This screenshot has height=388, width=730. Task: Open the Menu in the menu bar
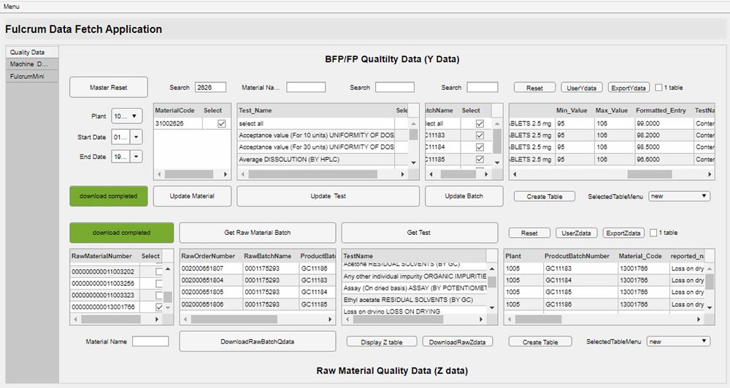[12, 7]
